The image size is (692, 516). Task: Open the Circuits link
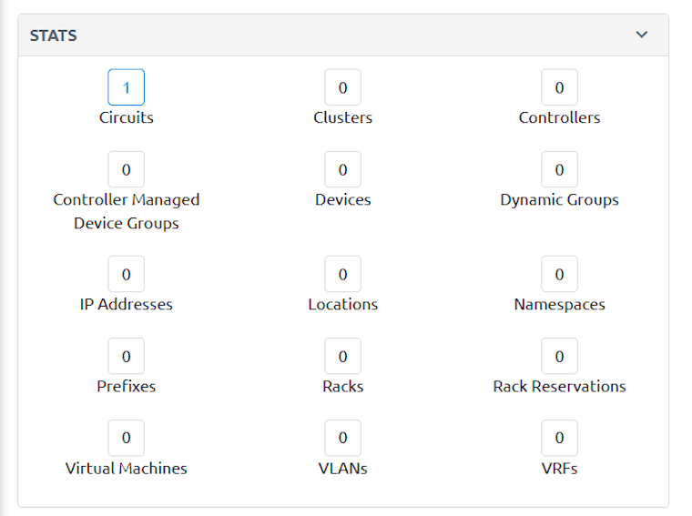pos(126,117)
